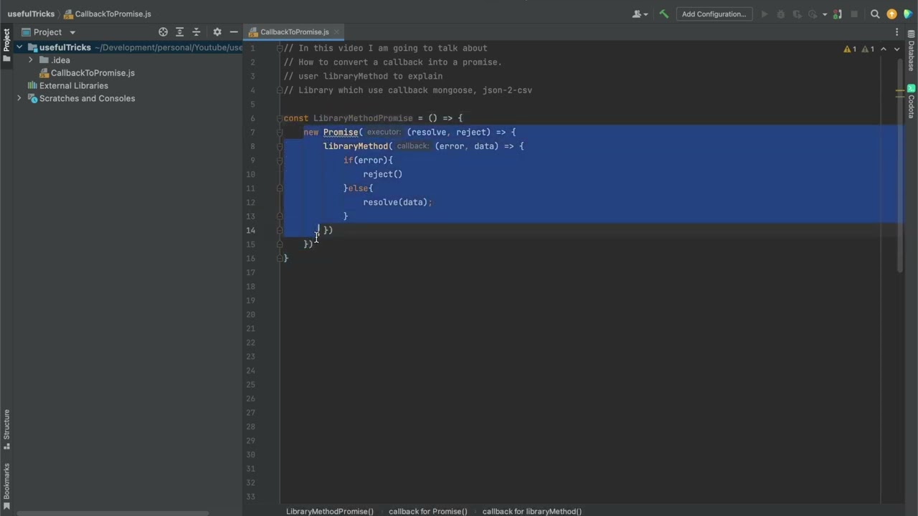Open the Codota side tab

coord(912,102)
